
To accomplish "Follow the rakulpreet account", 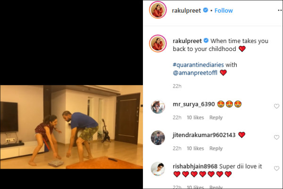I will click(x=224, y=10).
